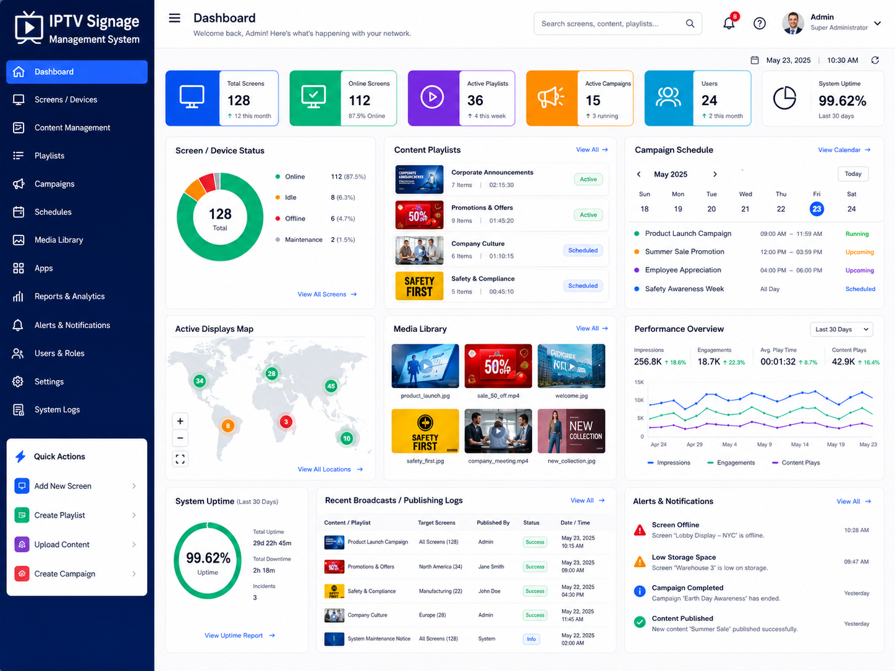Click the Create Campaign icon
The height and width of the screenshot is (671, 895).
coord(22,573)
